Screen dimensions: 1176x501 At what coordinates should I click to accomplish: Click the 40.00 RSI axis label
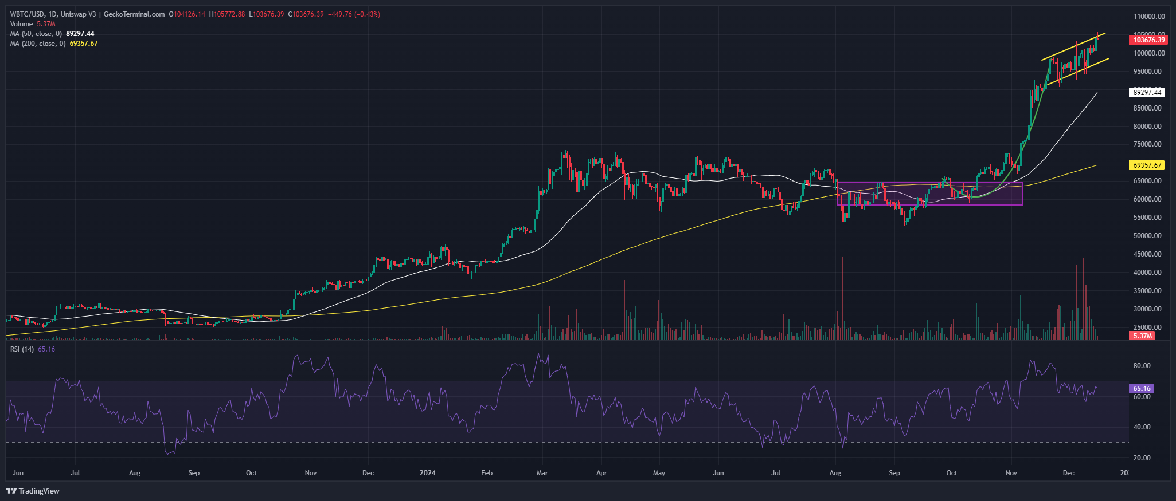pos(1142,427)
